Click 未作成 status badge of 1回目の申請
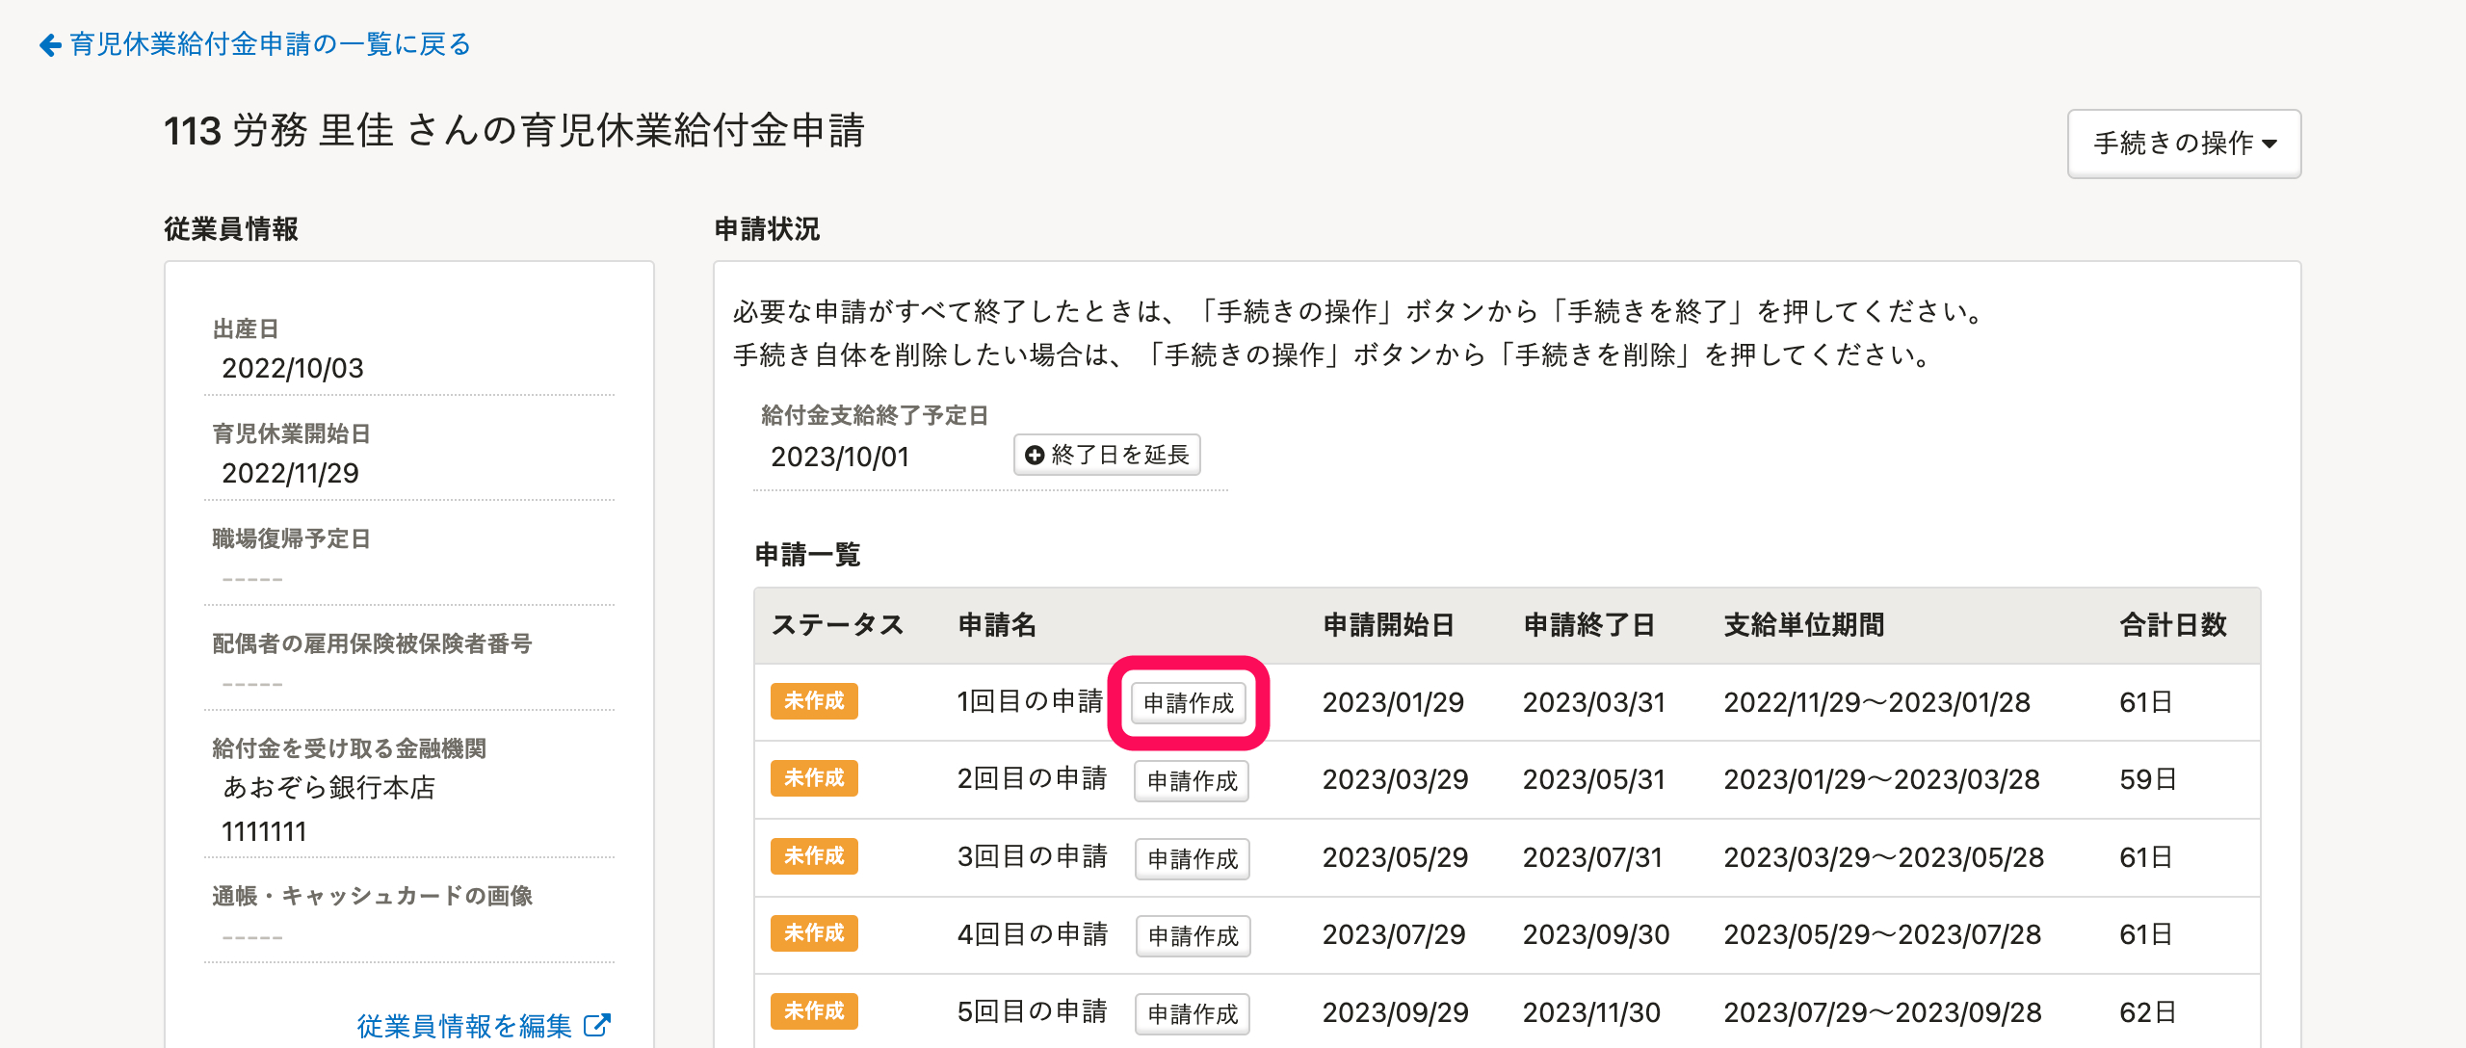 coord(814,701)
